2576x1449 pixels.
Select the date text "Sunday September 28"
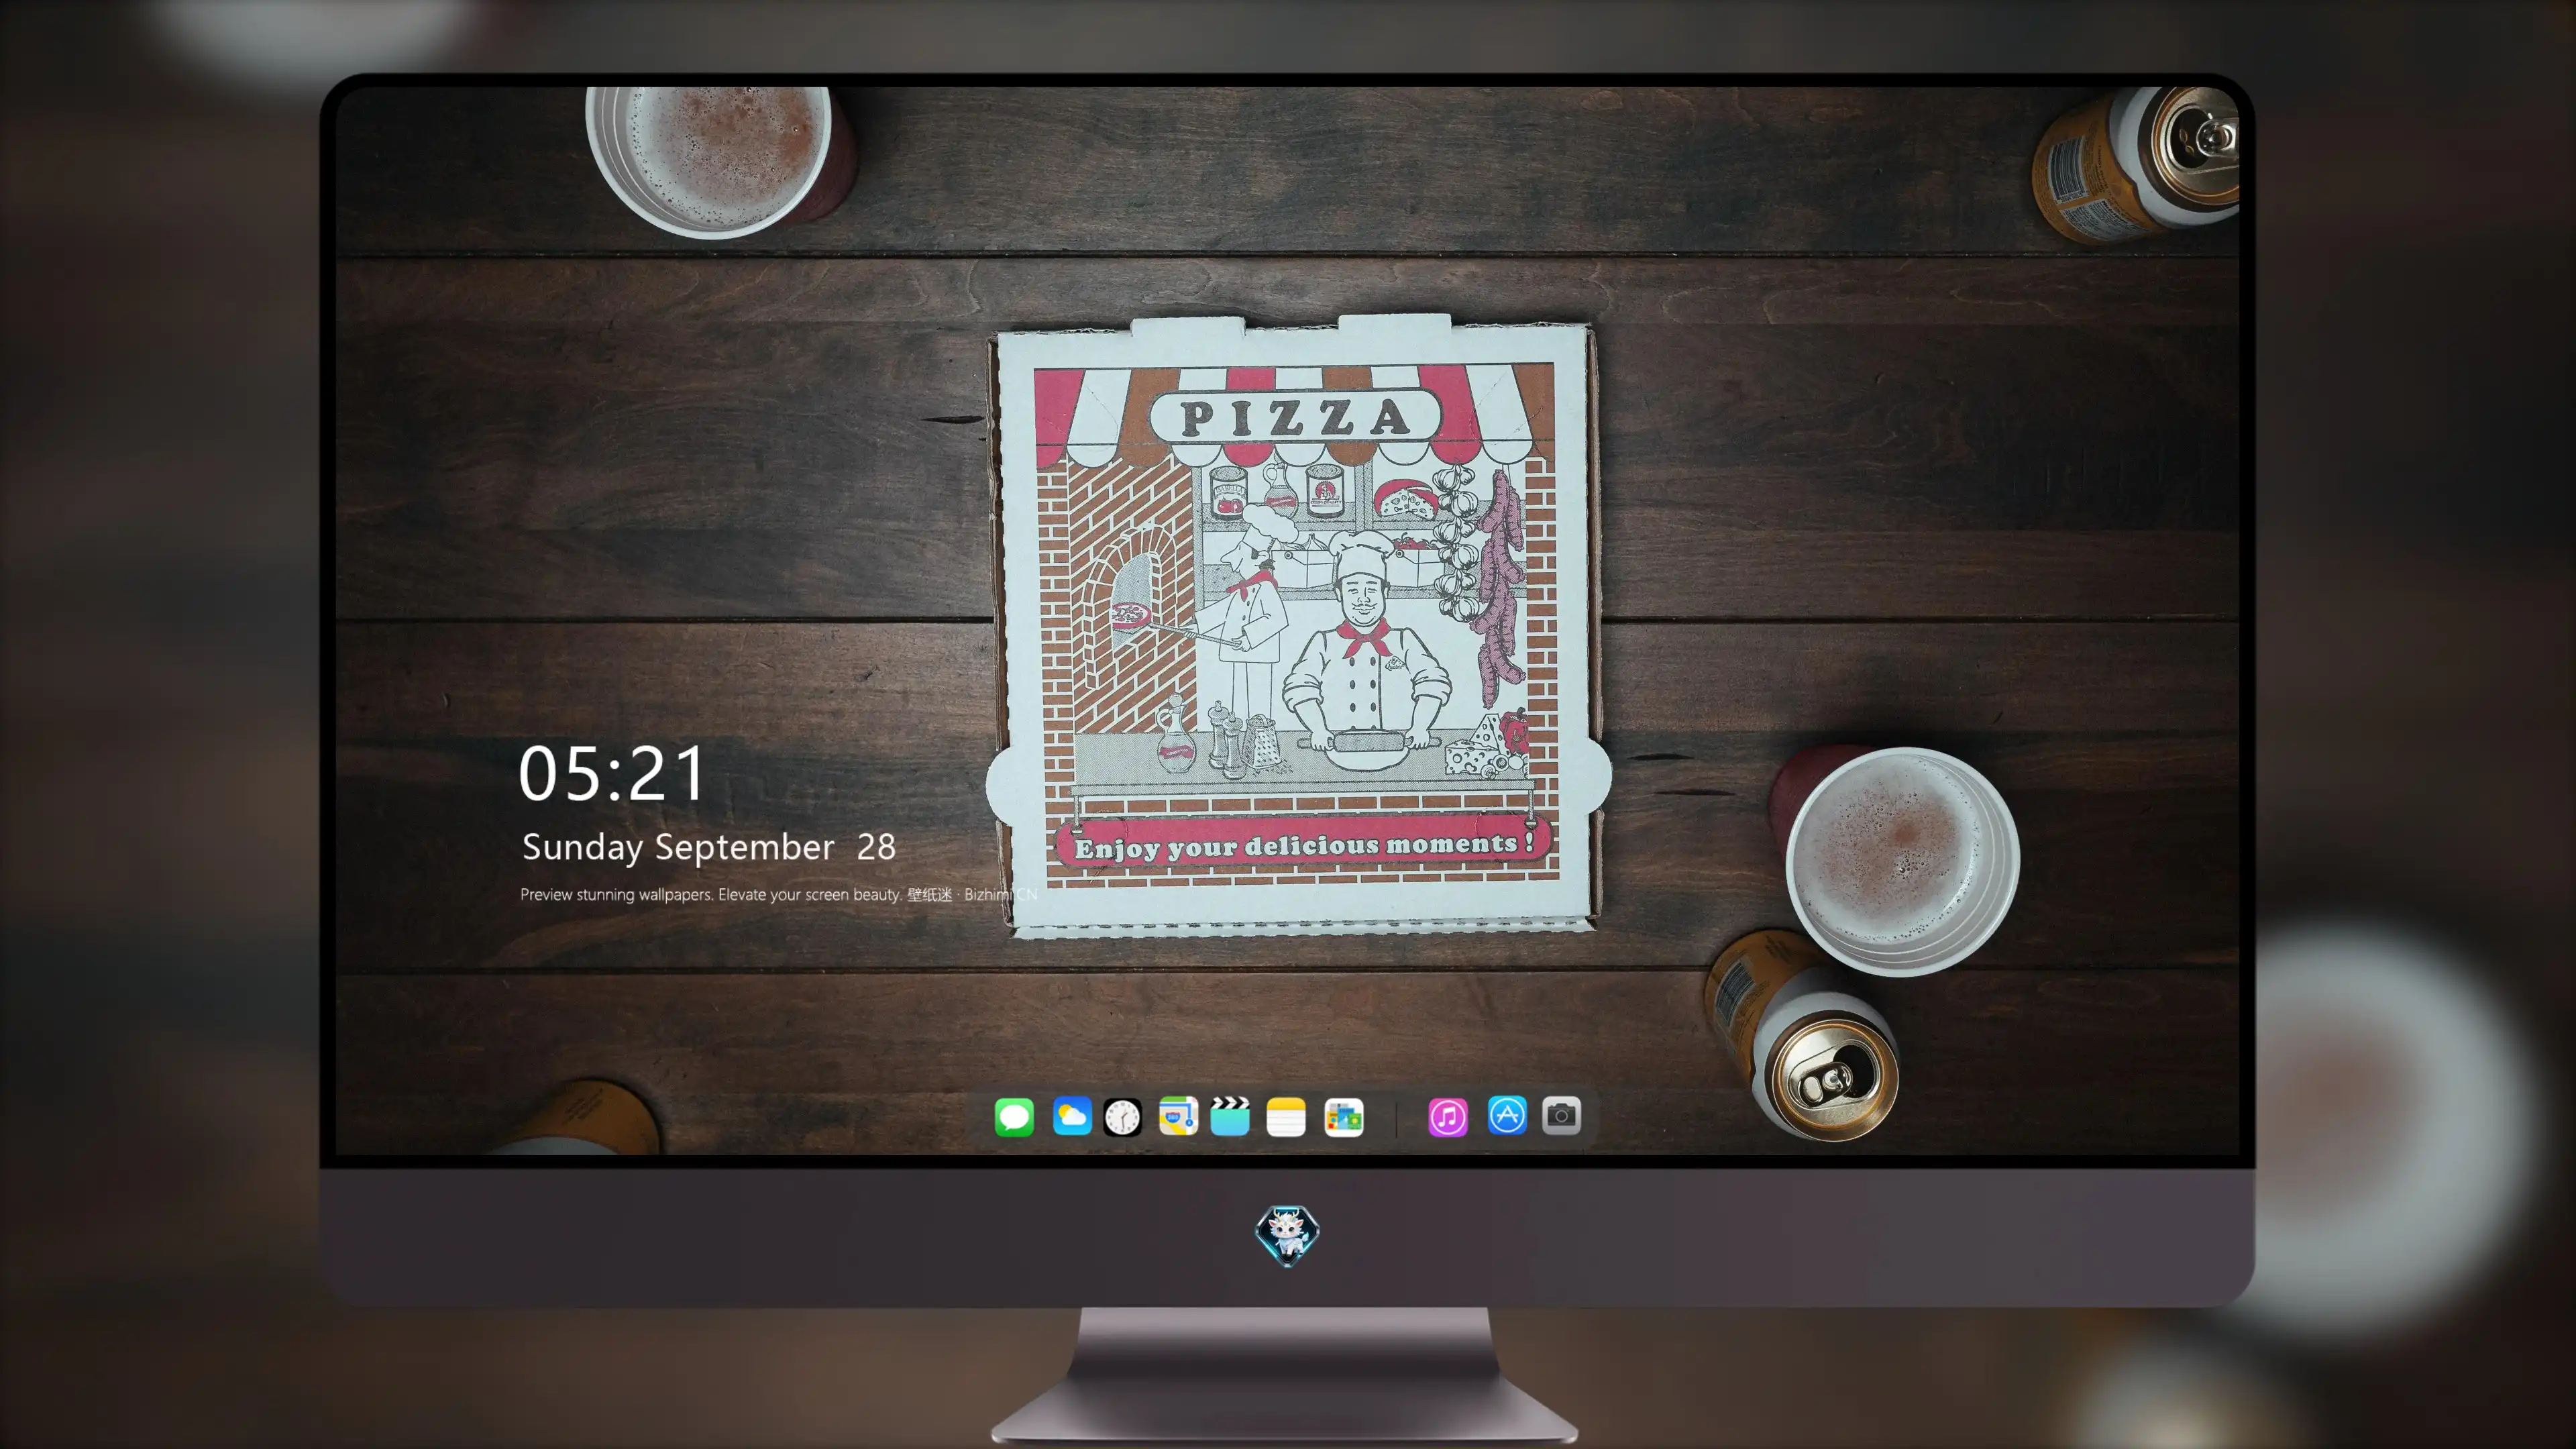point(708,848)
